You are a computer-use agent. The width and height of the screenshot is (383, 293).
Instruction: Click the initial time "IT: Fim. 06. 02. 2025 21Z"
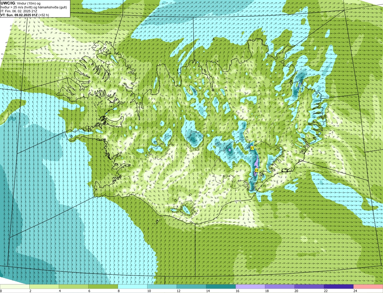[x=19, y=11]
